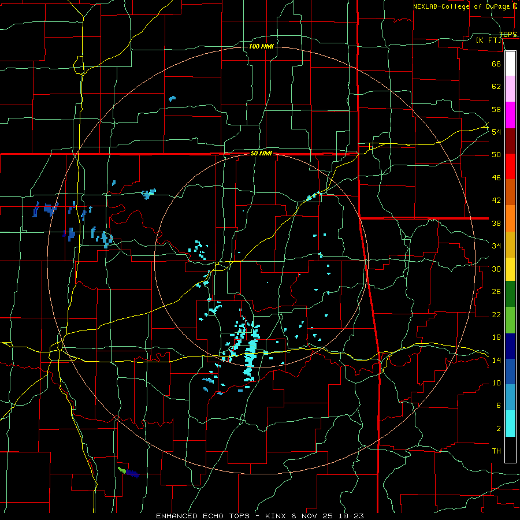Click the [K FT] units label
The width and height of the screenshot is (520, 520).
click(488, 40)
